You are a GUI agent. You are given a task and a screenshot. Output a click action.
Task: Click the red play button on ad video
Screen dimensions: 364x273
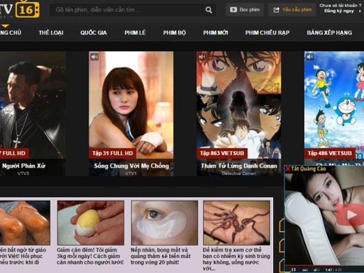tap(350, 215)
